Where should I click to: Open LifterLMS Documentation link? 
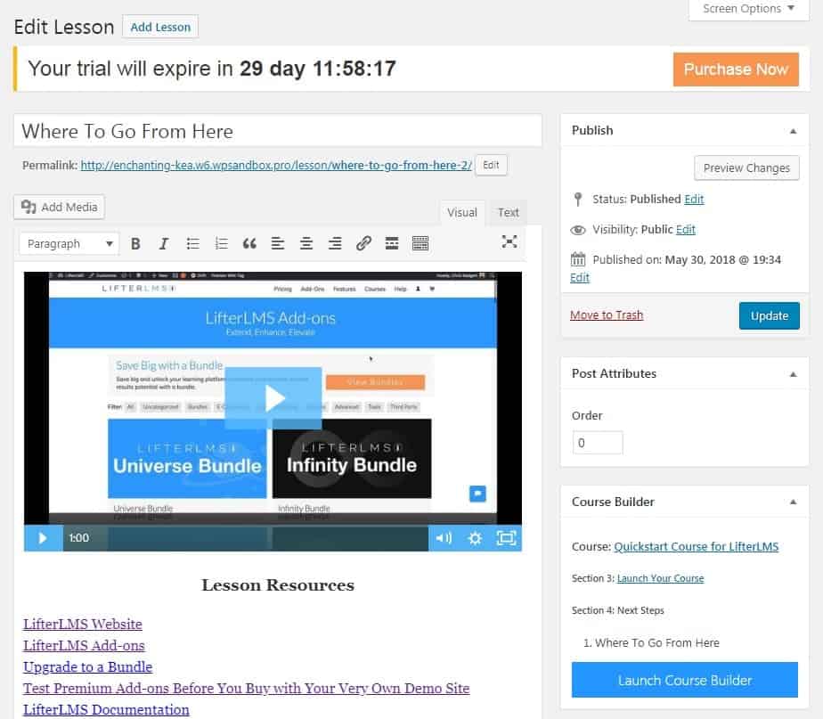[106, 709]
